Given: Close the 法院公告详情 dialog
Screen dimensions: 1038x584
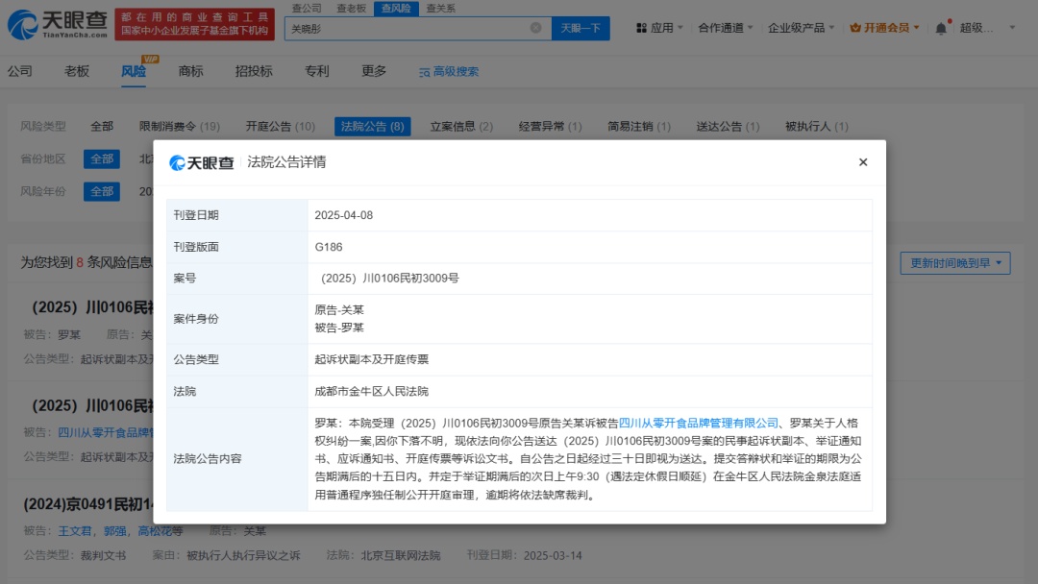Looking at the screenshot, I should click(862, 162).
